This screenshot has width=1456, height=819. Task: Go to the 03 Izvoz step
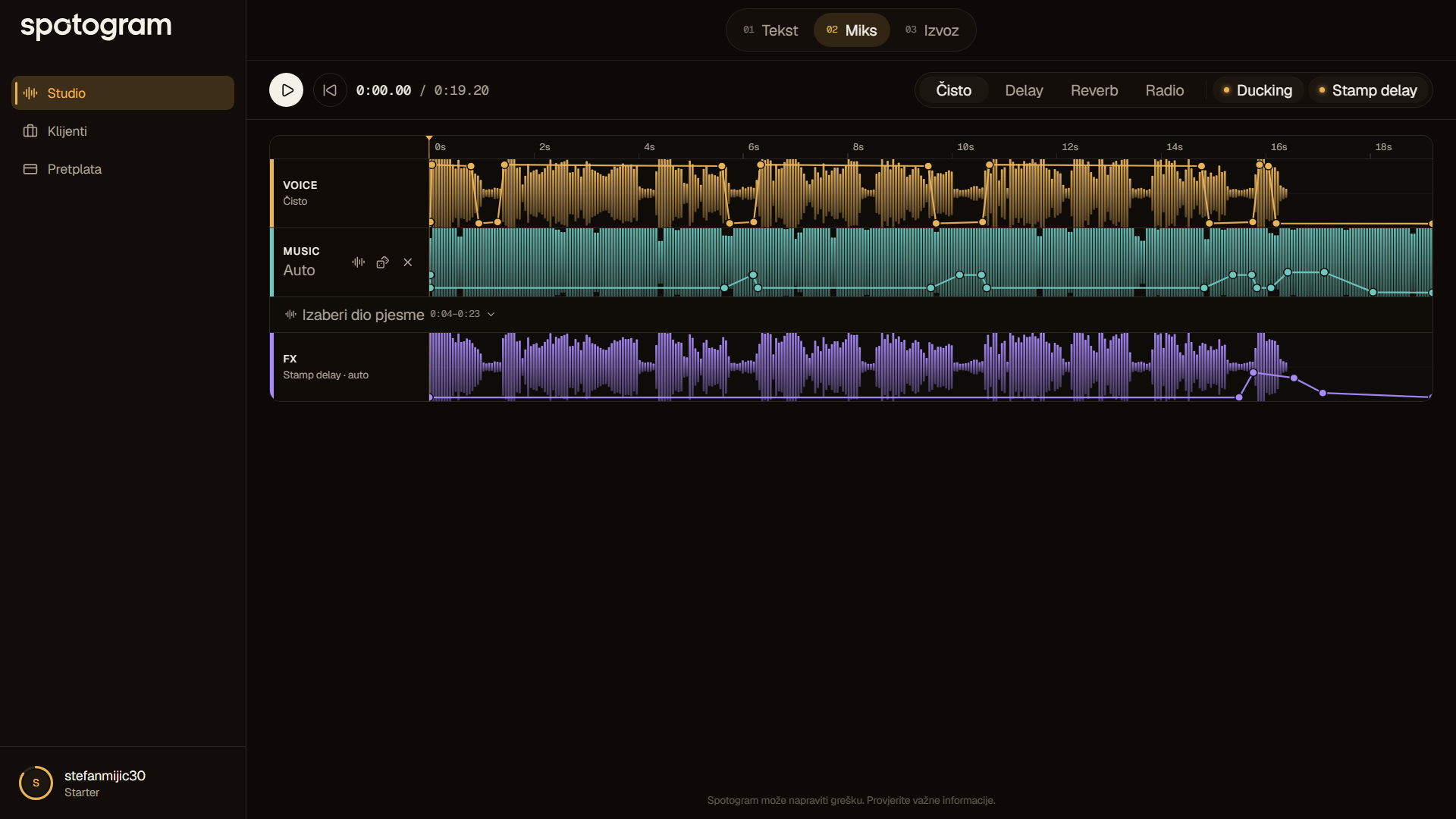click(x=932, y=30)
